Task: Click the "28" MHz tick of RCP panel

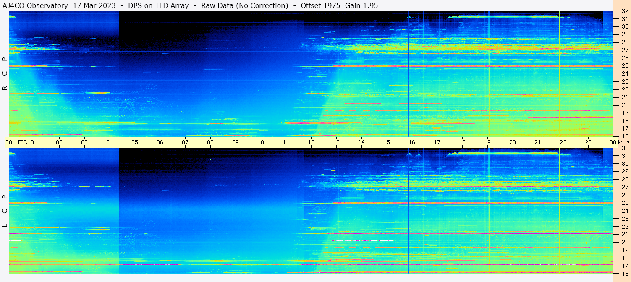Action: point(624,42)
